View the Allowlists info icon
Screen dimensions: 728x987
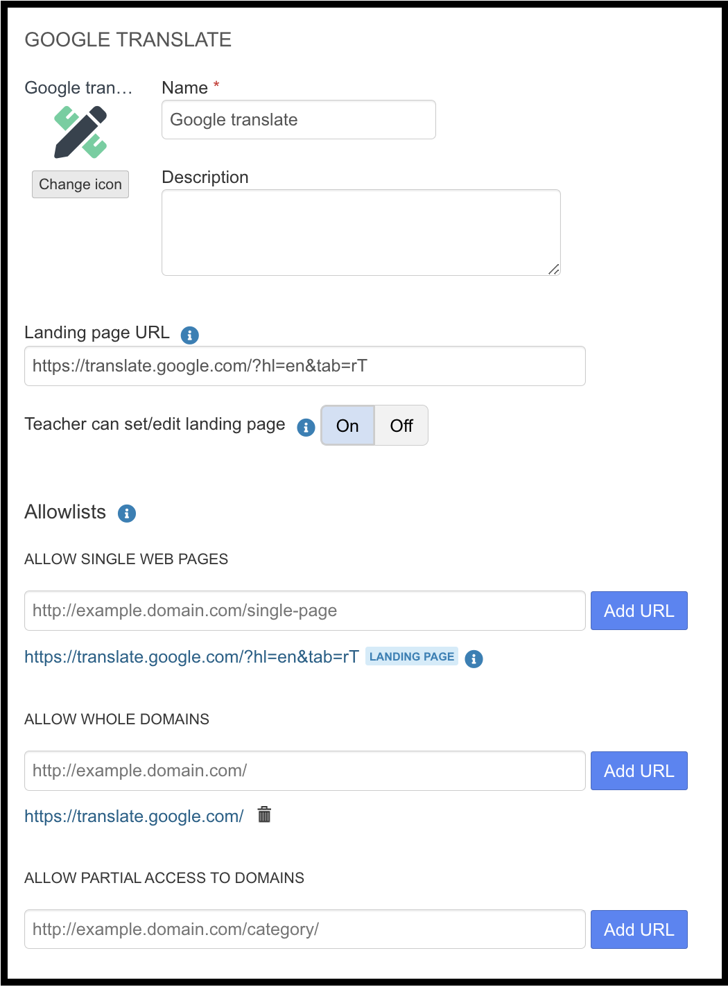point(125,513)
